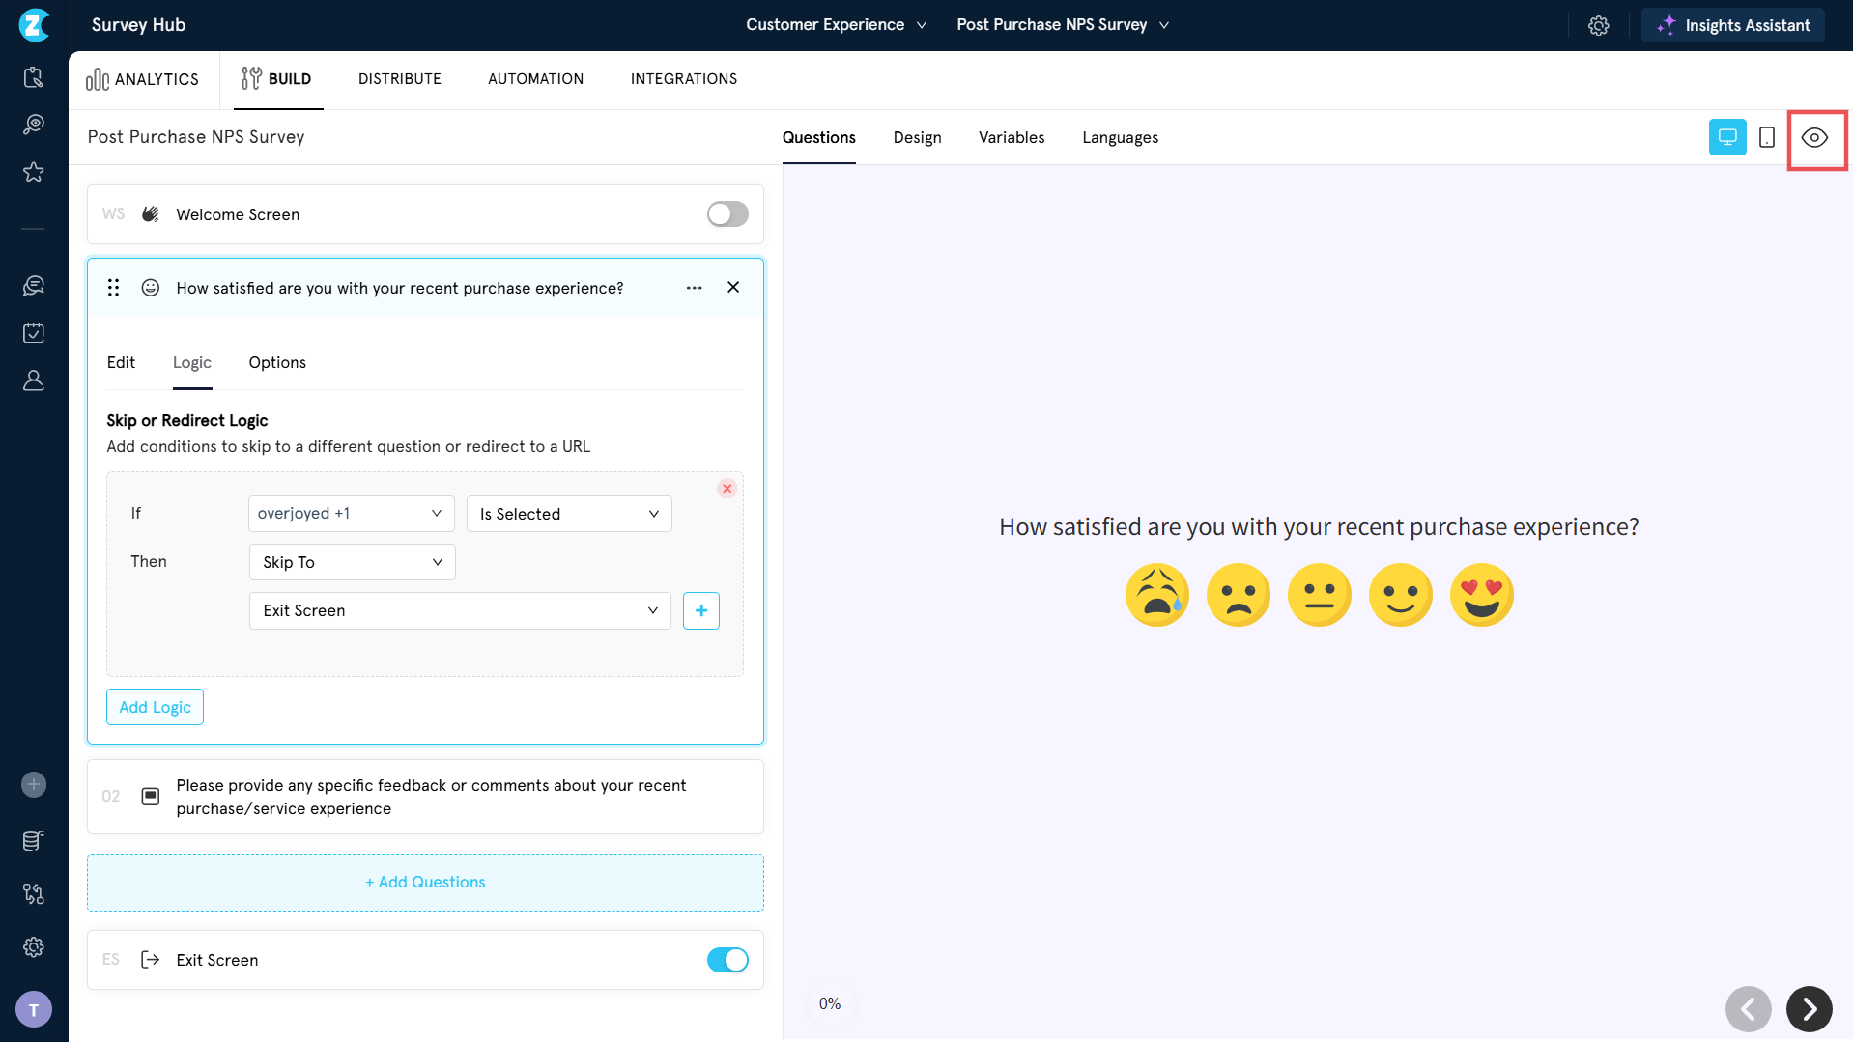Click the Add Logic button
The width and height of the screenshot is (1853, 1042).
pos(155,707)
